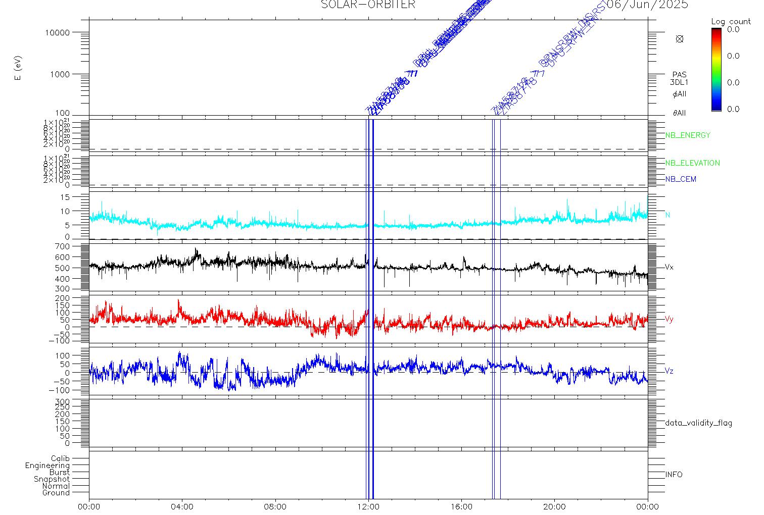Click the crossed-circle symbol above the PAS label
The height and width of the screenshot is (515, 764).
click(x=680, y=39)
